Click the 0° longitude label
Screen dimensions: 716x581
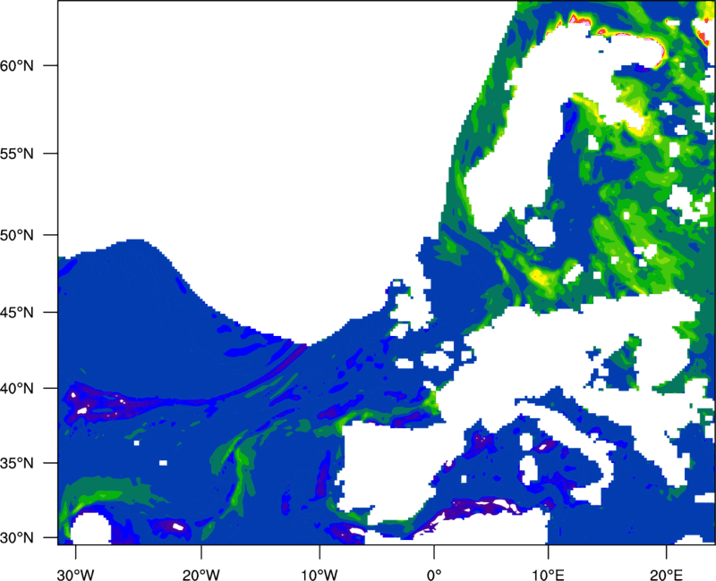pos(434,575)
